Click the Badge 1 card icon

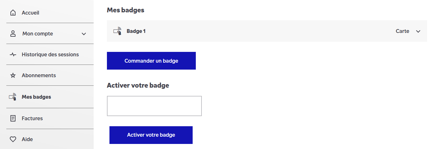pyautogui.click(x=117, y=31)
